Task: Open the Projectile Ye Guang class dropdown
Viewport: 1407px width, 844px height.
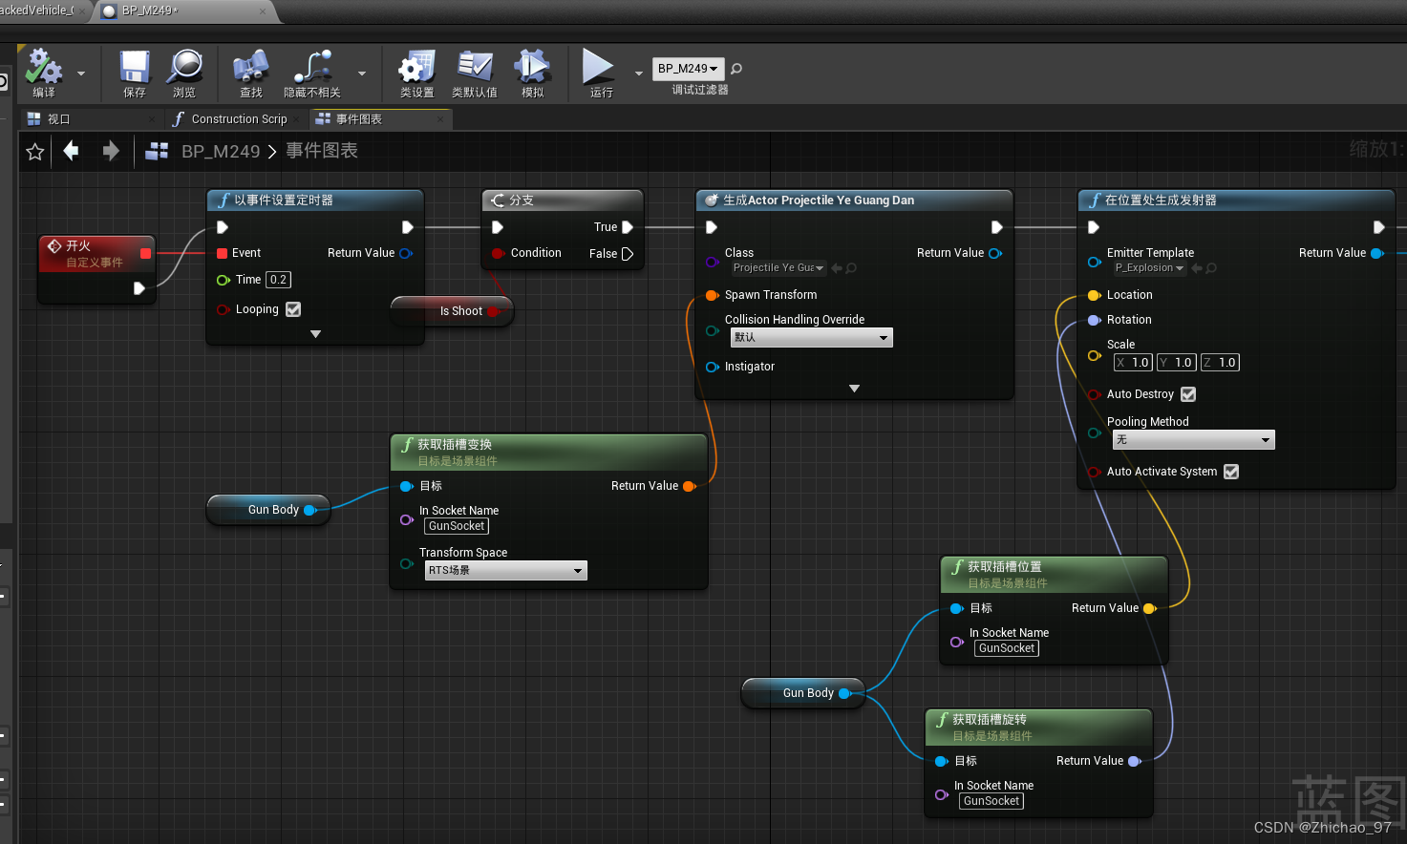Action: pyautogui.click(x=778, y=268)
